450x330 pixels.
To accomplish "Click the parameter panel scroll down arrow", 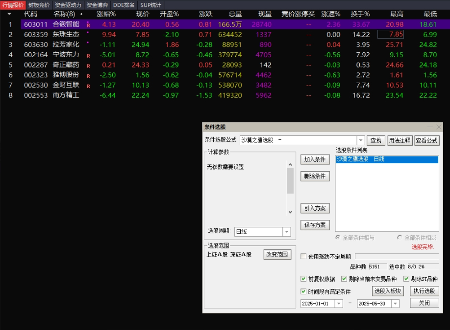I will (290, 212).
